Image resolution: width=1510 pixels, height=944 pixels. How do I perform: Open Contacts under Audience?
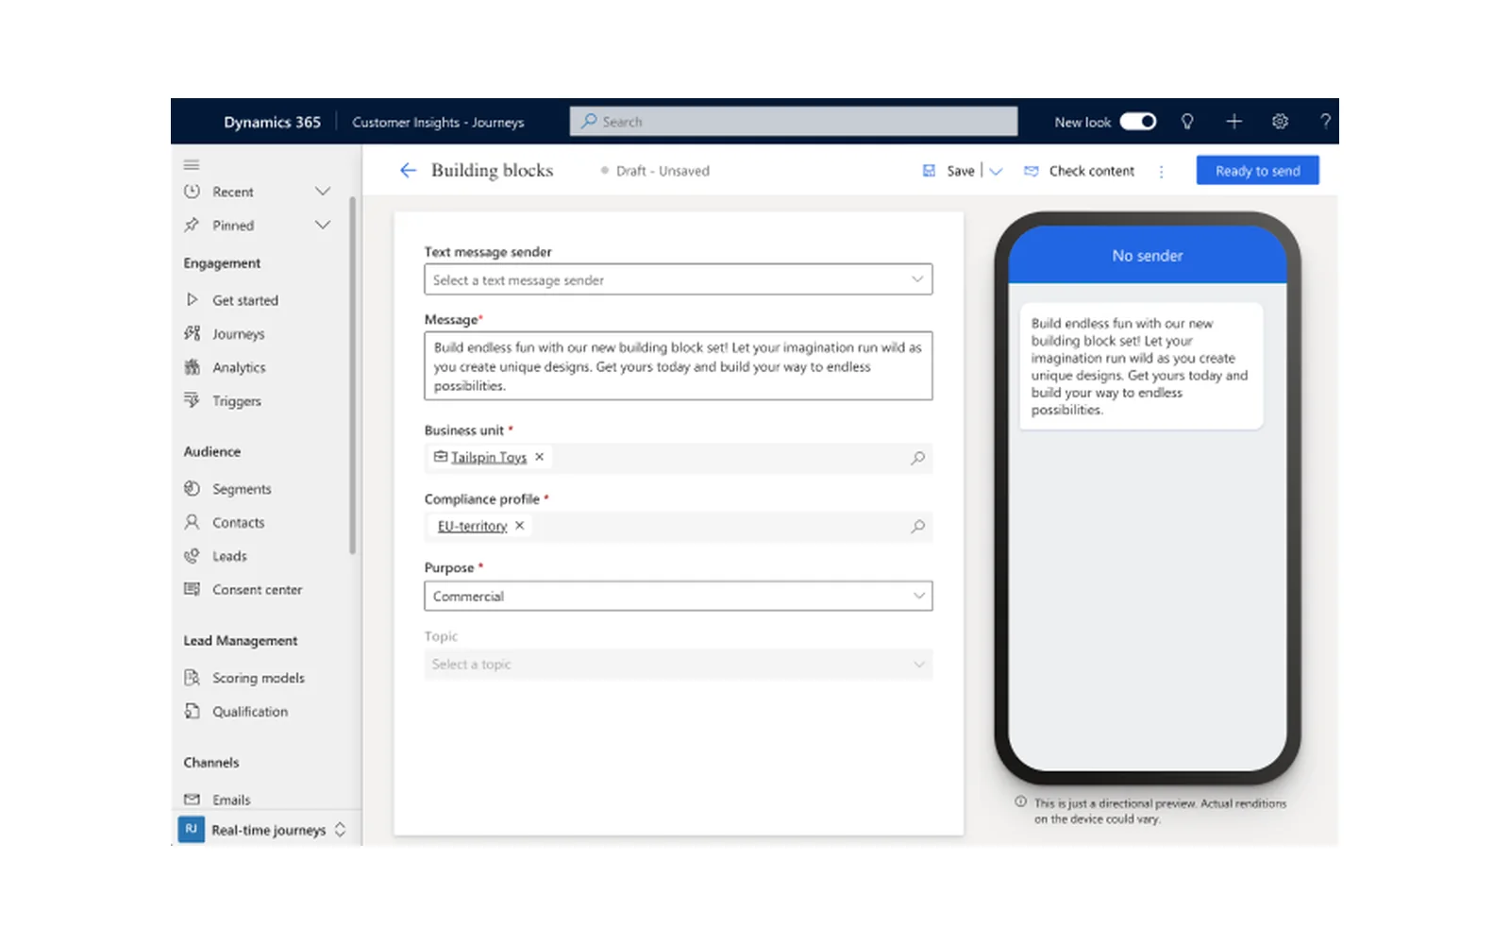tap(239, 522)
